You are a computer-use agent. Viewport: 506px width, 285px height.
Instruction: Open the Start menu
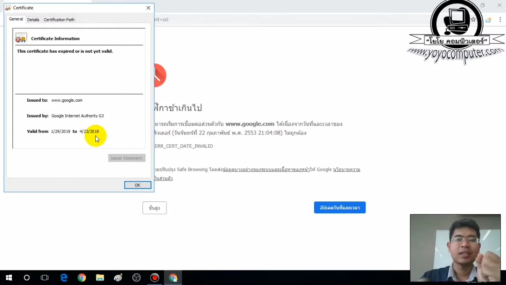tap(8, 277)
